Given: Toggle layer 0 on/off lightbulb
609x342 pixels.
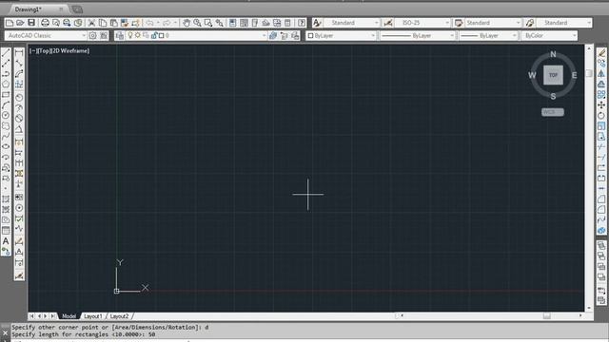Looking at the screenshot, I should click(x=130, y=35).
